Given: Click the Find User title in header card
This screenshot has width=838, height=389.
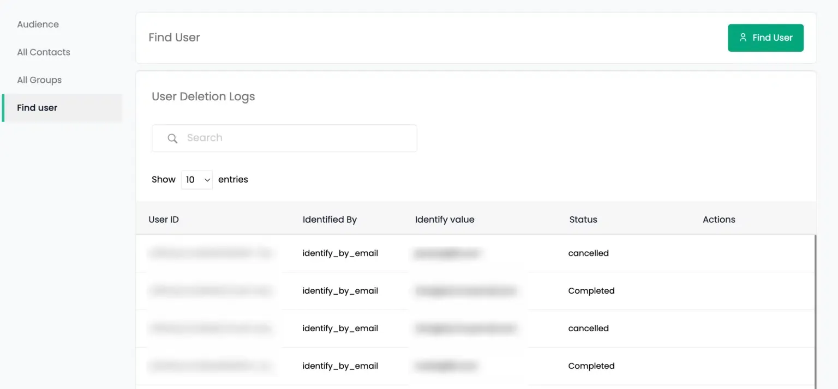Looking at the screenshot, I should click(x=174, y=38).
